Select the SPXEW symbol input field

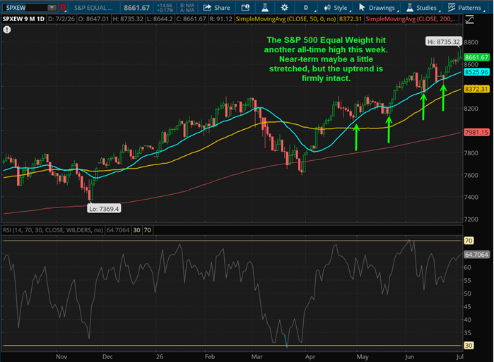(26, 8)
